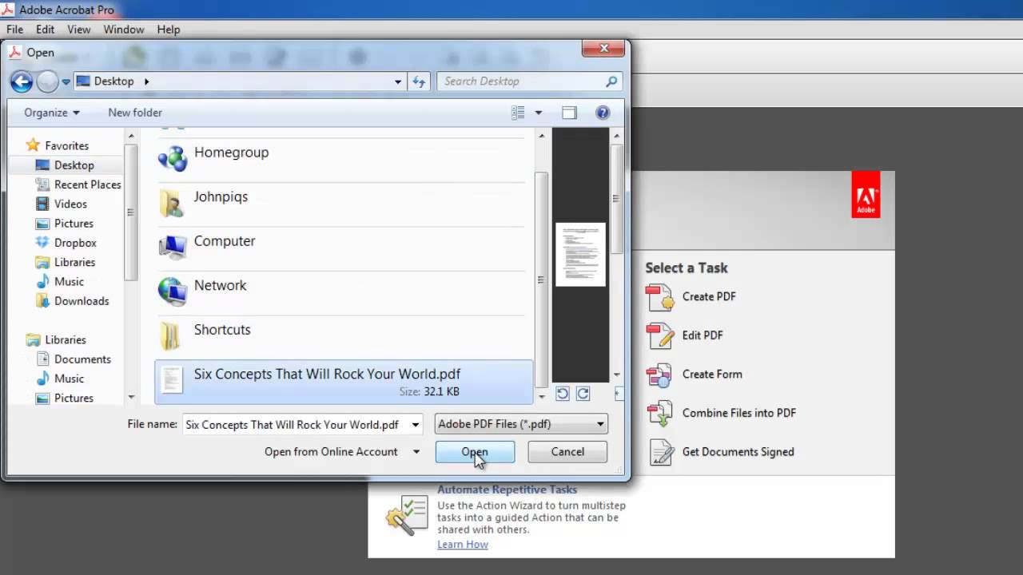Change the view with views icon

click(x=518, y=113)
